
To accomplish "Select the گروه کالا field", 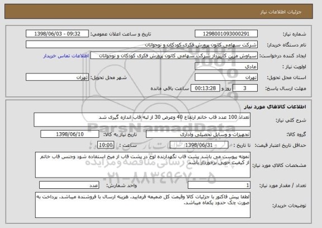I will tap(198, 134).
